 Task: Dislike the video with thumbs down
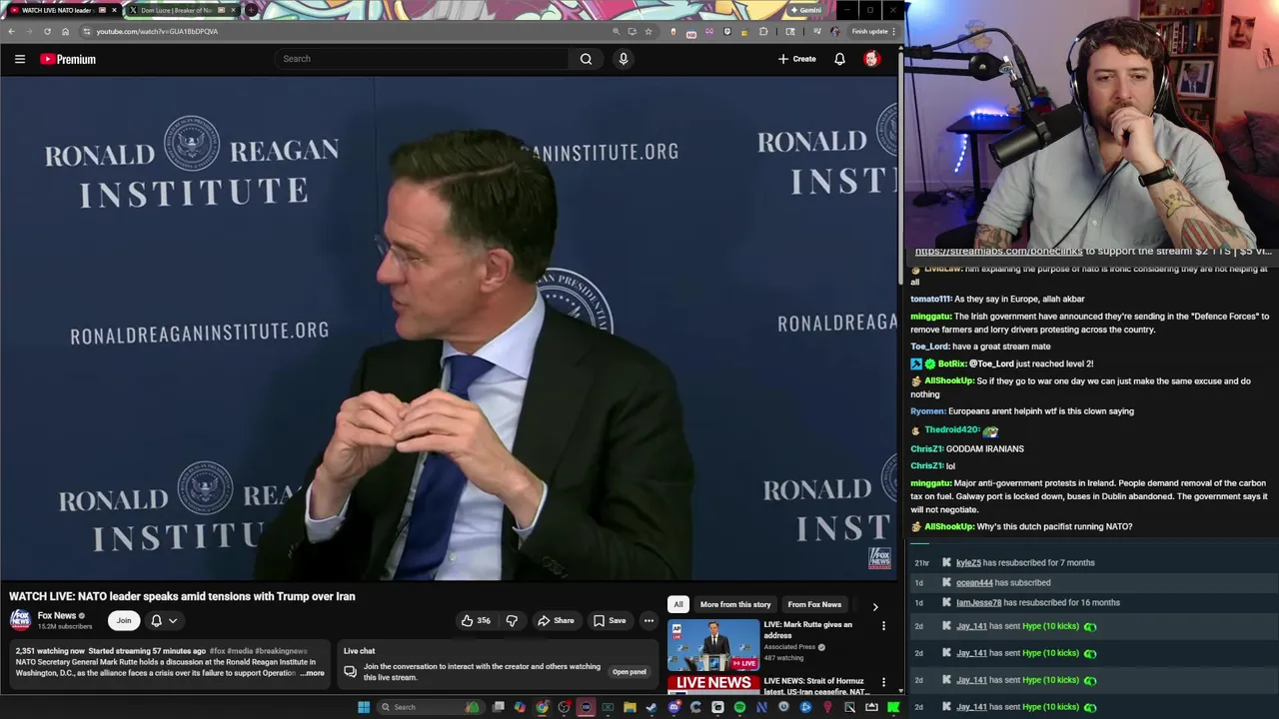coord(512,620)
